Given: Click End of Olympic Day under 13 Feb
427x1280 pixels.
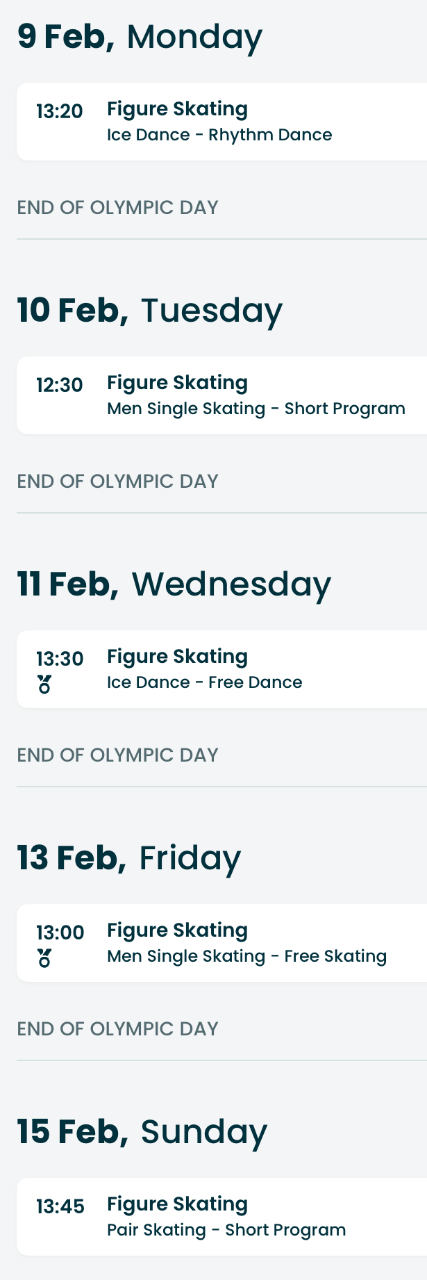Looking at the screenshot, I should (x=117, y=1028).
